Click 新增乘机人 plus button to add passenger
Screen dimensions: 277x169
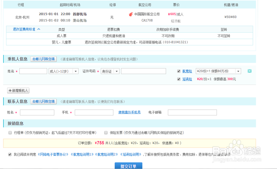click(18, 91)
